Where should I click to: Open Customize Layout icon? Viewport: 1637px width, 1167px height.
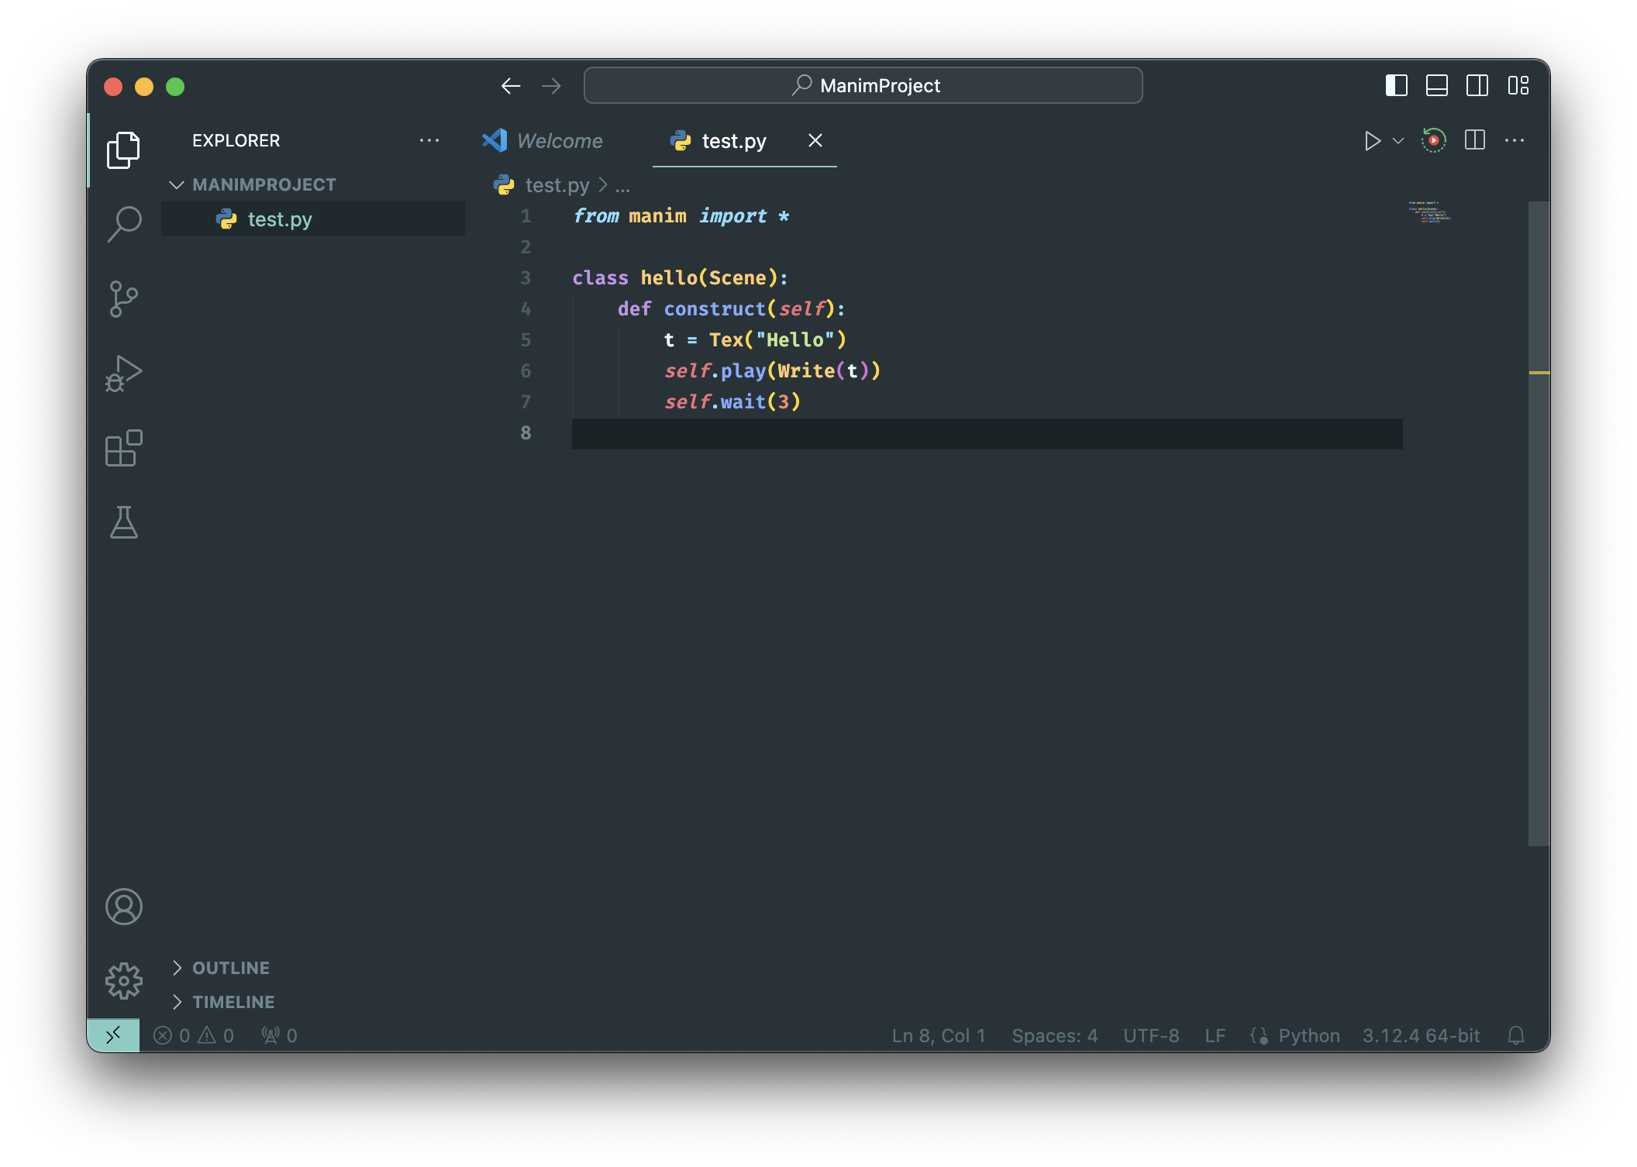pos(1518,85)
